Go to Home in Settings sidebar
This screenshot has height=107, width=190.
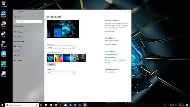[x=18, y=17]
